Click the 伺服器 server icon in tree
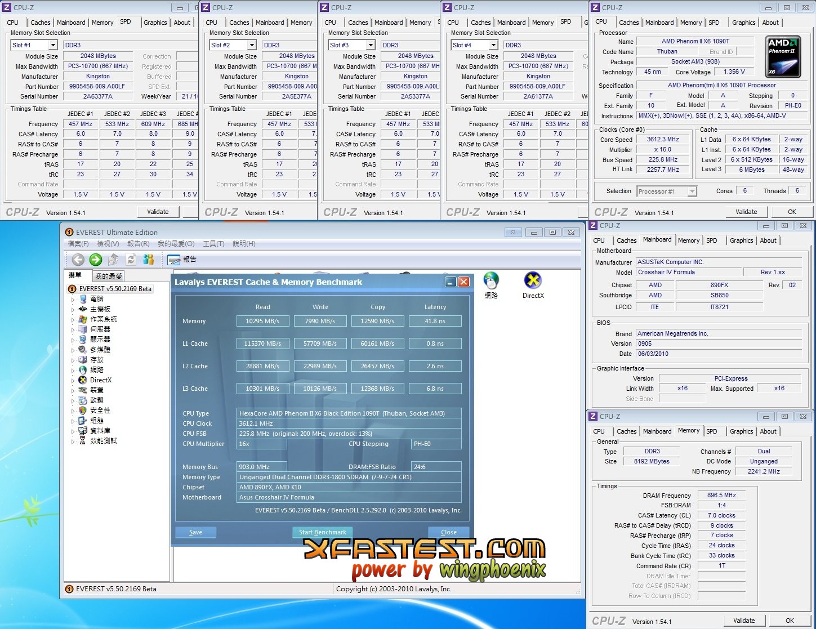The image size is (816, 629). [x=83, y=329]
